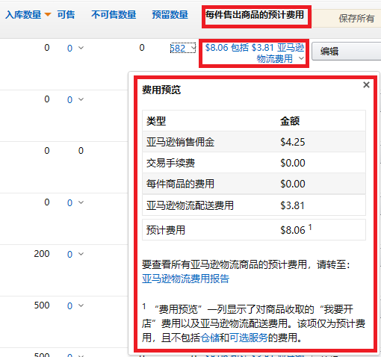Open the reserved quantity 582 link
Image resolution: width=381 pixels, height=357 pixels.
coord(178,49)
